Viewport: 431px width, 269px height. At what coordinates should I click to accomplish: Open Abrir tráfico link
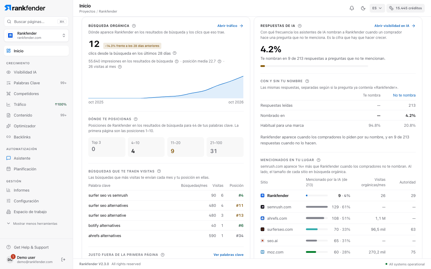[230, 26]
